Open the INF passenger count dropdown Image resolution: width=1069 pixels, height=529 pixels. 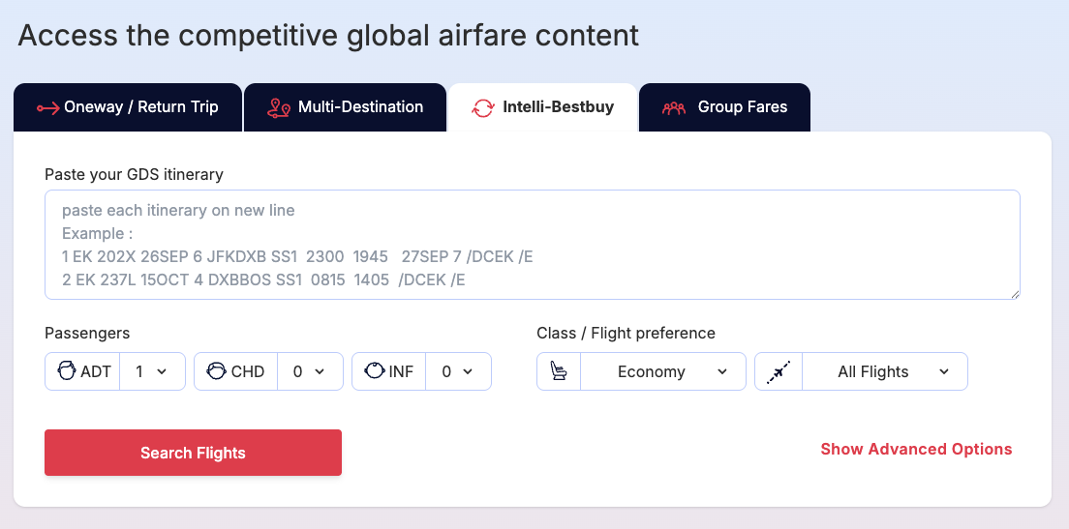coord(458,371)
